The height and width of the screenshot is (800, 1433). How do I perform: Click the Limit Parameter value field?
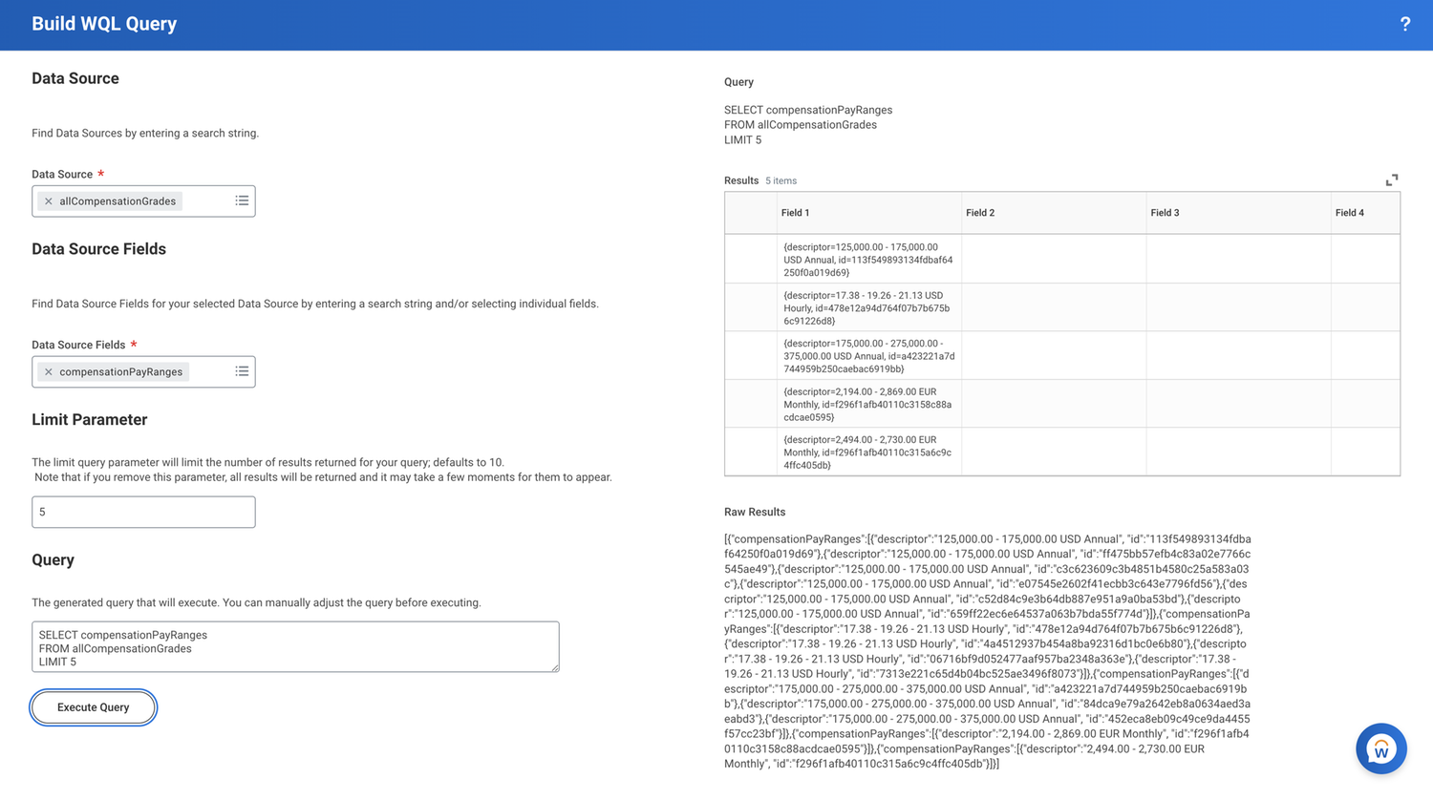coord(143,512)
